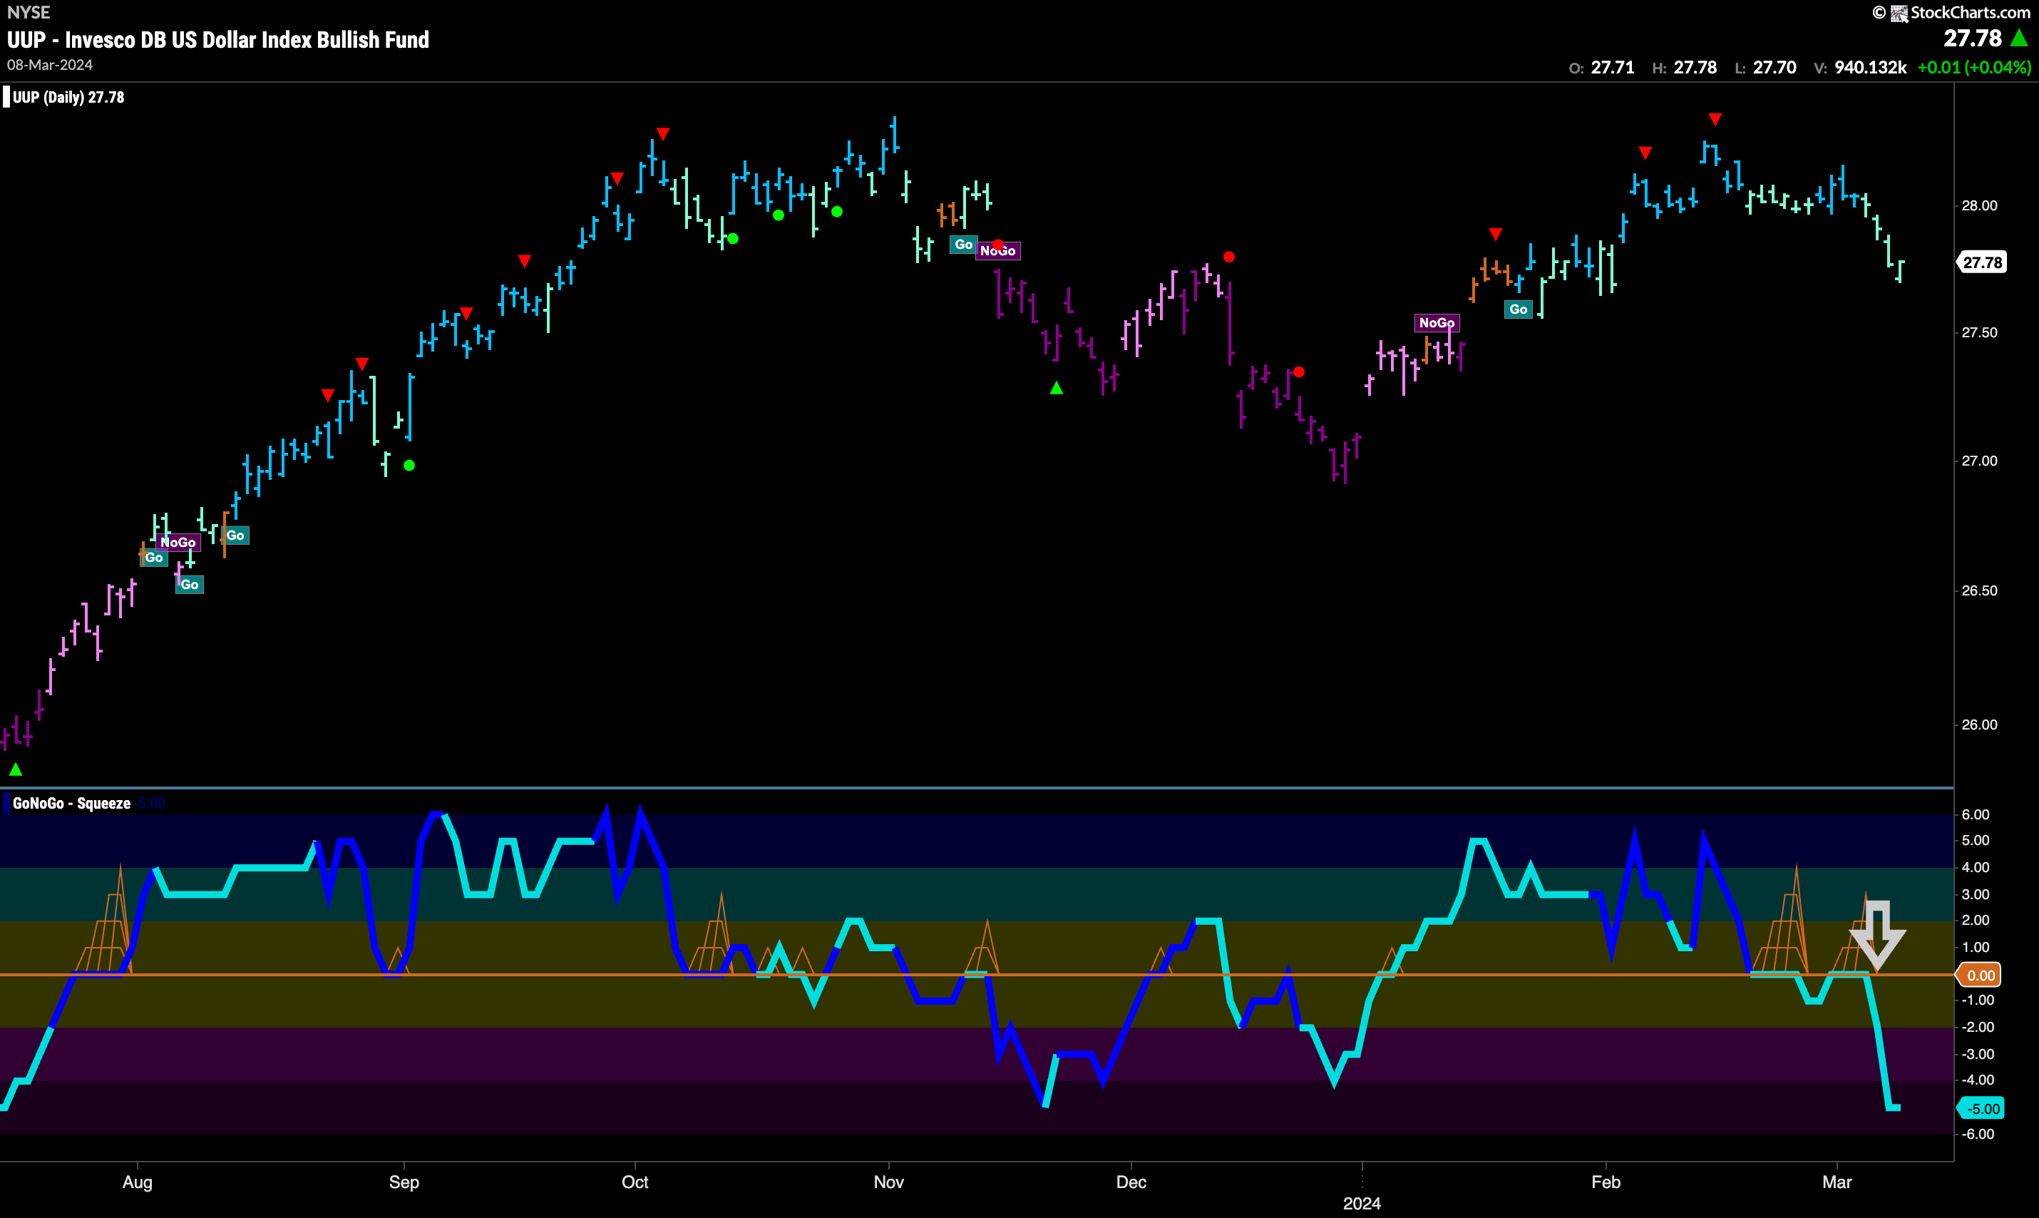Click the red triangle above the early October high
The height and width of the screenshot is (1218, 2039).
[663, 134]
